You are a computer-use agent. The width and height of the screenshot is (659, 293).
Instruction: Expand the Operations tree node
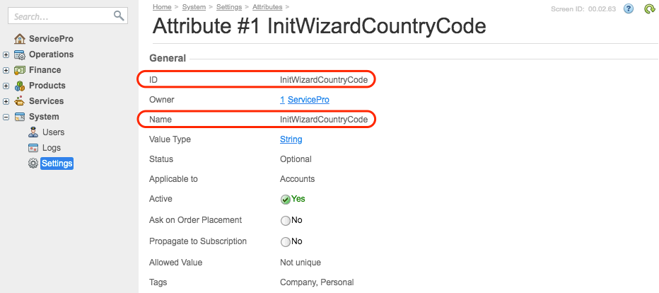6,54
